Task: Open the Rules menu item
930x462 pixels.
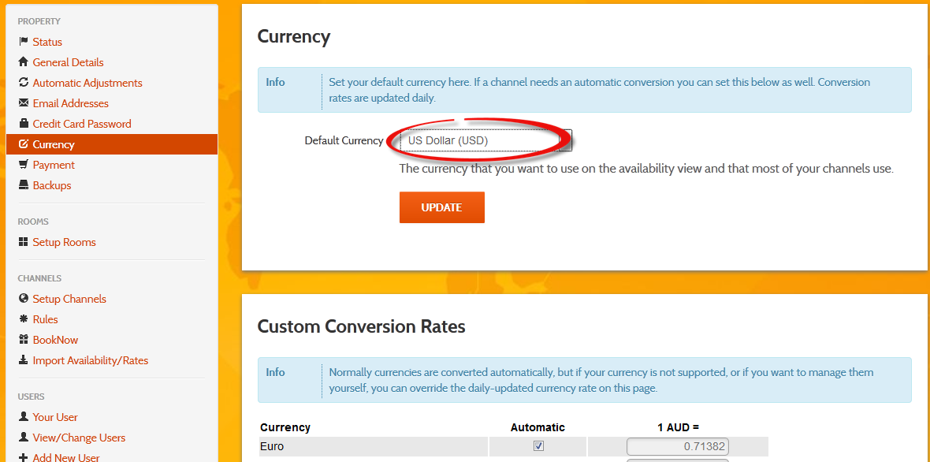Action: (46, 319)
